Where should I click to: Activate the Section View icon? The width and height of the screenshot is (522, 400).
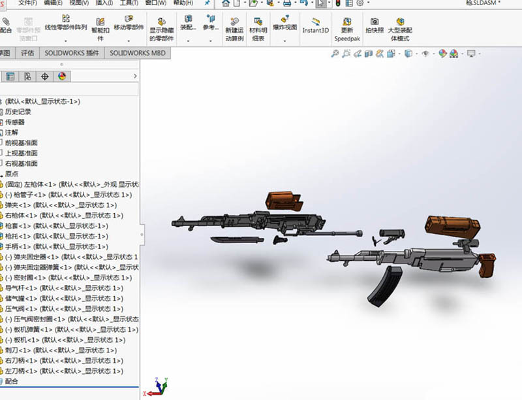pyautogui.click(x=369, y=54)
